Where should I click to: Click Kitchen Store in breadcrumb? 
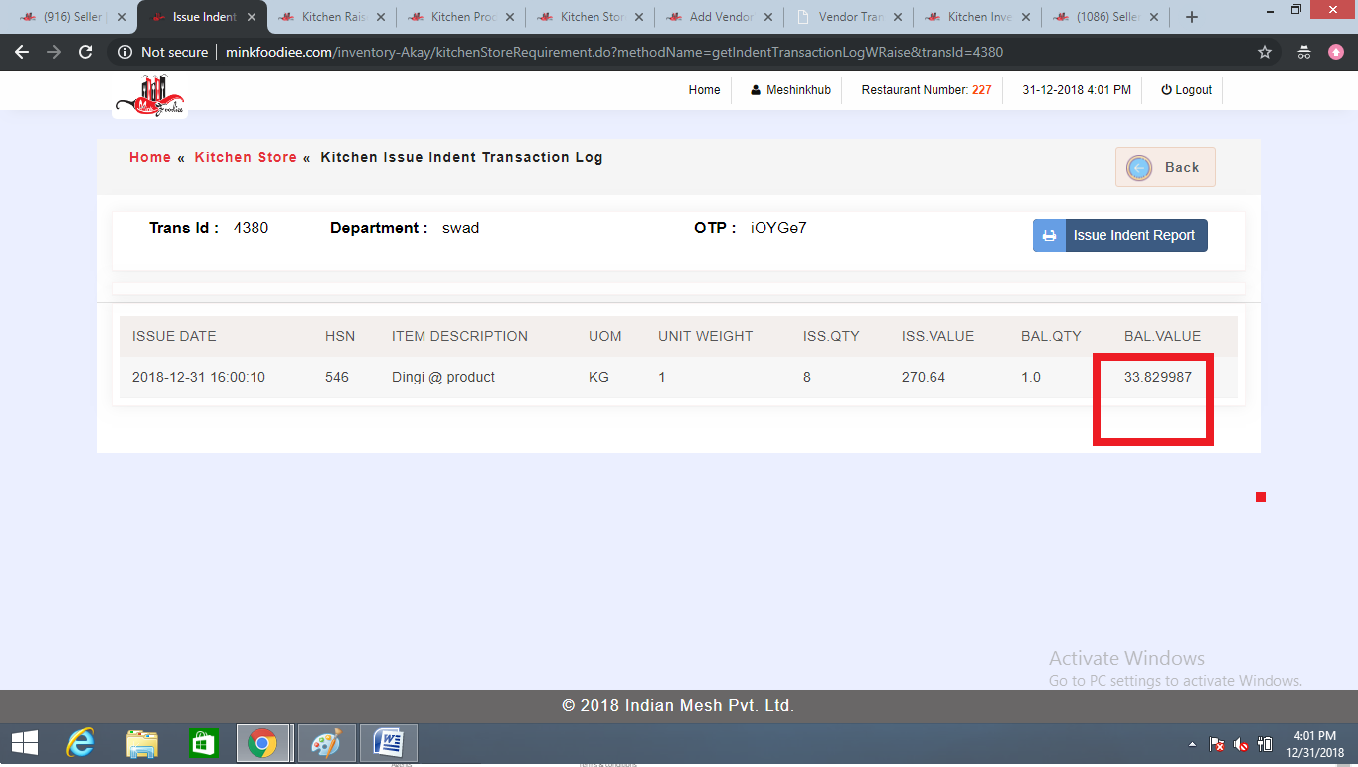click(x=246, y=157)
